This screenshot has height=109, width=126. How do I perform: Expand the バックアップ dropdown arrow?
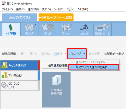(84, 54)
